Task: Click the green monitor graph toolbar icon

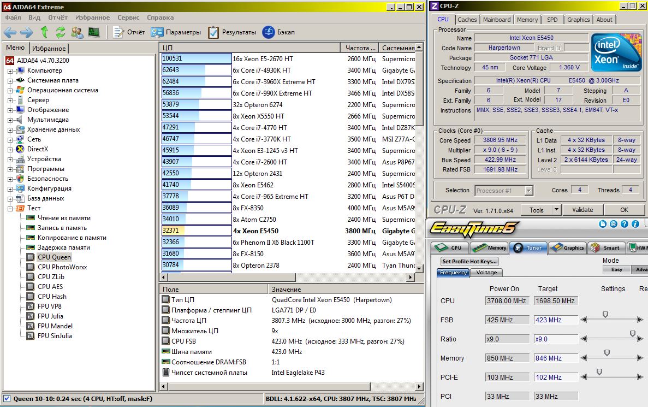Action: [94, 32]
